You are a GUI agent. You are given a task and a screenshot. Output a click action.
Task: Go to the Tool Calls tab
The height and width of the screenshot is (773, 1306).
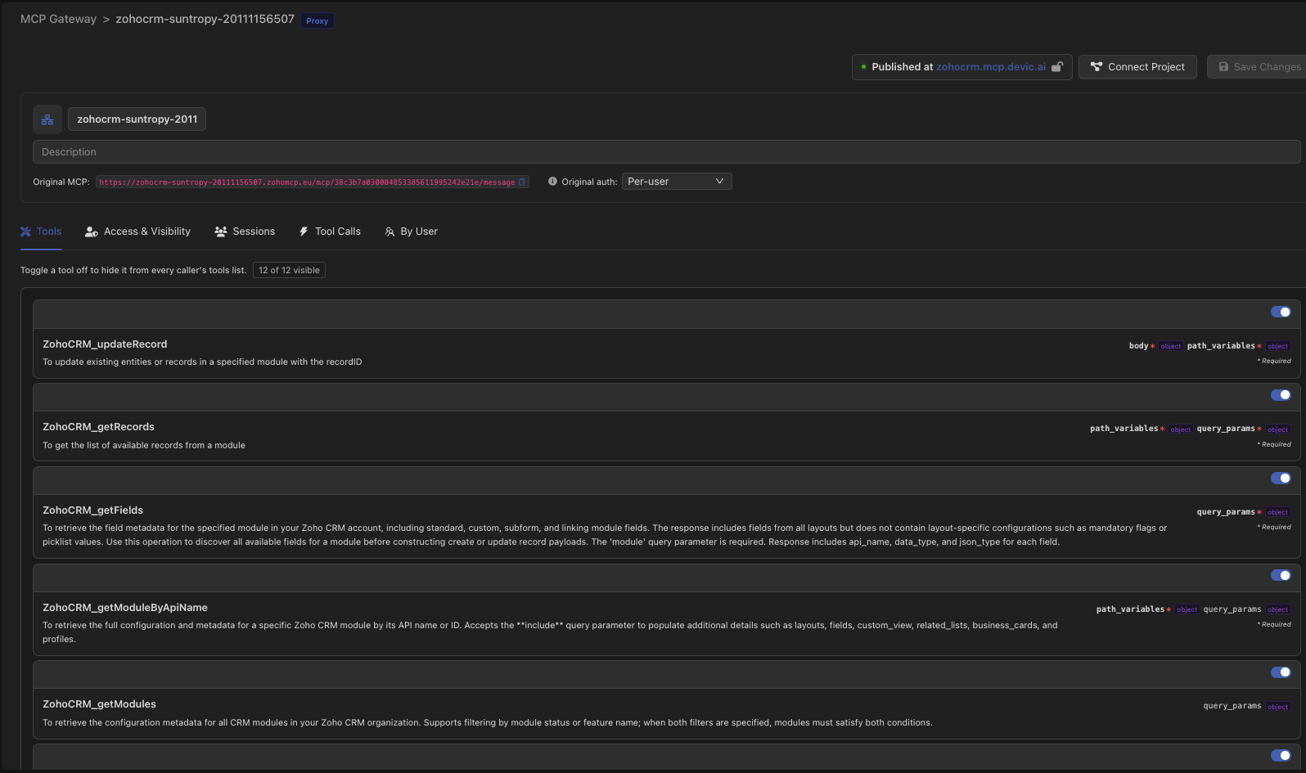(x=330, y=231)
